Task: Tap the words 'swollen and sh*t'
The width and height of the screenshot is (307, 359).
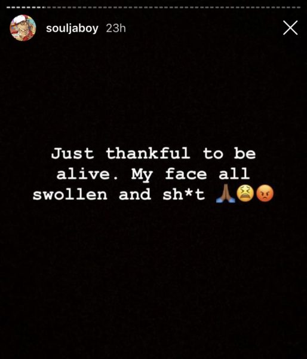Action: [x=119, y=194]
